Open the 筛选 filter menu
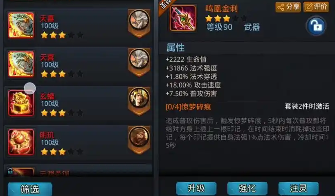335x196 pixels. [x=30, y=189]
